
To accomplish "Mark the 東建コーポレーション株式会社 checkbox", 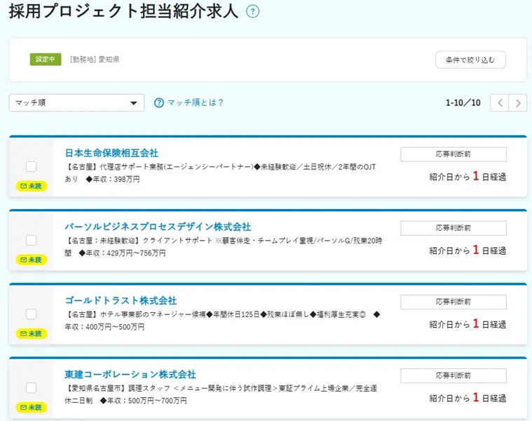I will coord(31,387).
